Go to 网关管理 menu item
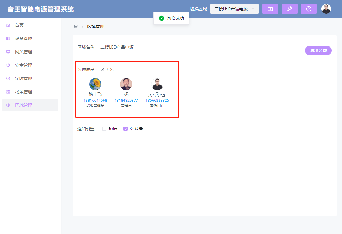 (24, 52)
